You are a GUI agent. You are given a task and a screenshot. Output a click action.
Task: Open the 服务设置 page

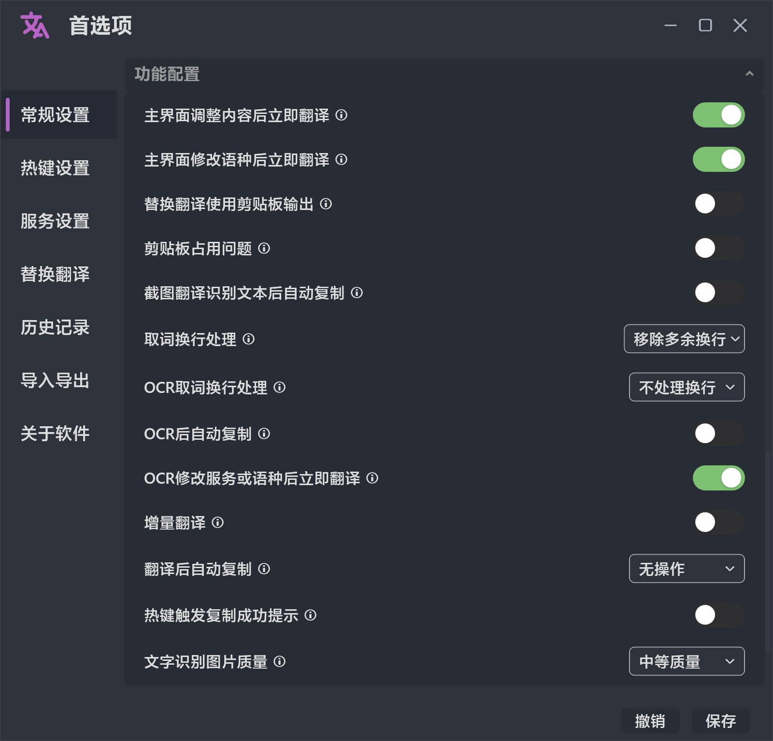(x=59, y=221)
